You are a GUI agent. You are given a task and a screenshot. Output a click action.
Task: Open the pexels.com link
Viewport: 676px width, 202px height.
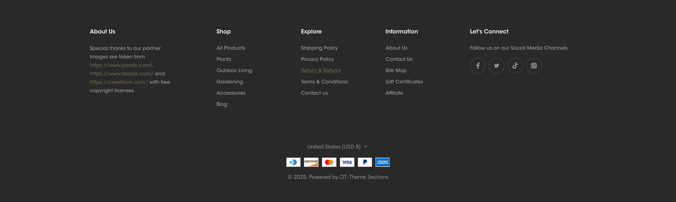pos(121,65)
